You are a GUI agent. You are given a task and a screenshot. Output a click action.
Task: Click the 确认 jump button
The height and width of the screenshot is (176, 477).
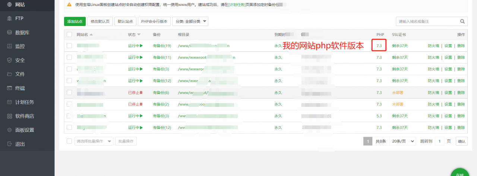[x=462, y=141]
